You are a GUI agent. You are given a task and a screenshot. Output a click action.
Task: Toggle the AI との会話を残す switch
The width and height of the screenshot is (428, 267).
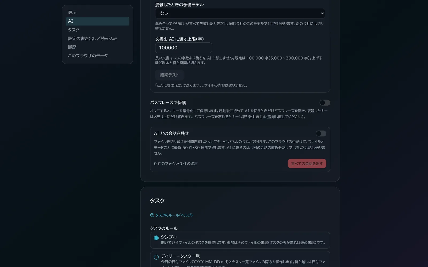[321, 133]
